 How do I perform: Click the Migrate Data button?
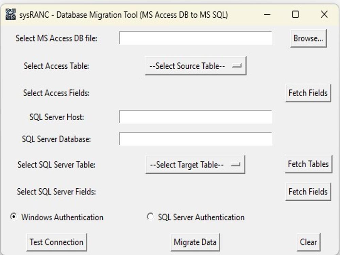click(195, 242)
